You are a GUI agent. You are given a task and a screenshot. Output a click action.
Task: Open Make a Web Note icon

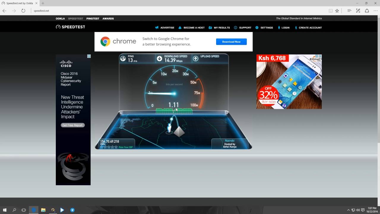(x=358, y=11)
